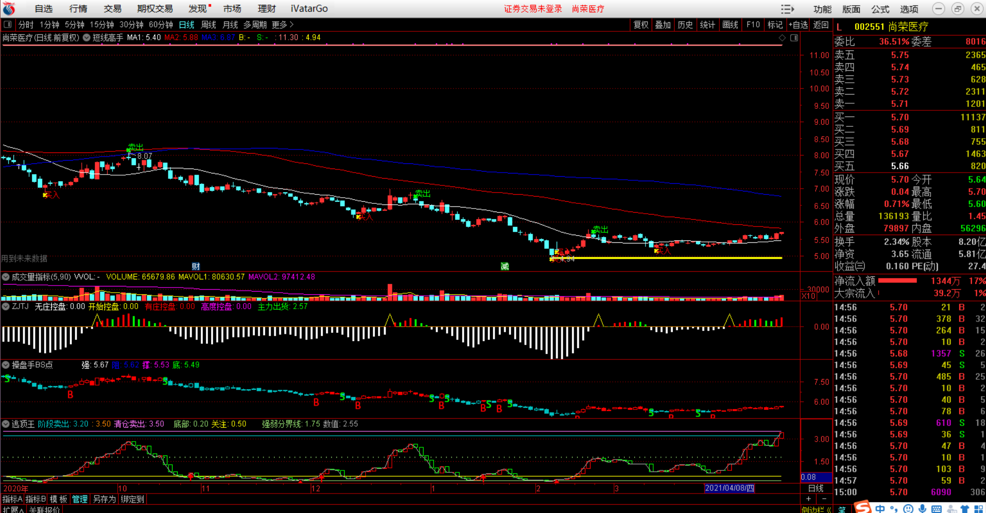
Task: Switch to 1分钟 chart period
Action: pos(50,25)
